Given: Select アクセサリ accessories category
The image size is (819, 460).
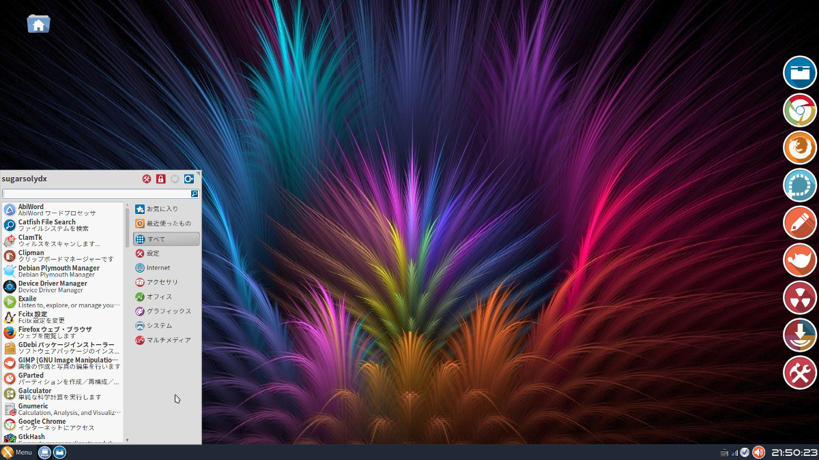Looking at the screenshot, I should (x=167, y=282).
